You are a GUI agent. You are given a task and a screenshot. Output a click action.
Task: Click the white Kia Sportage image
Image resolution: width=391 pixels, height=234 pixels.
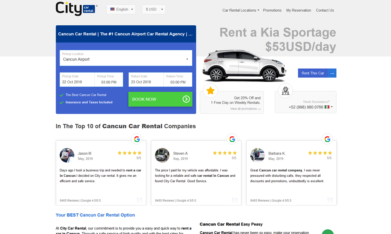[244, 66]
